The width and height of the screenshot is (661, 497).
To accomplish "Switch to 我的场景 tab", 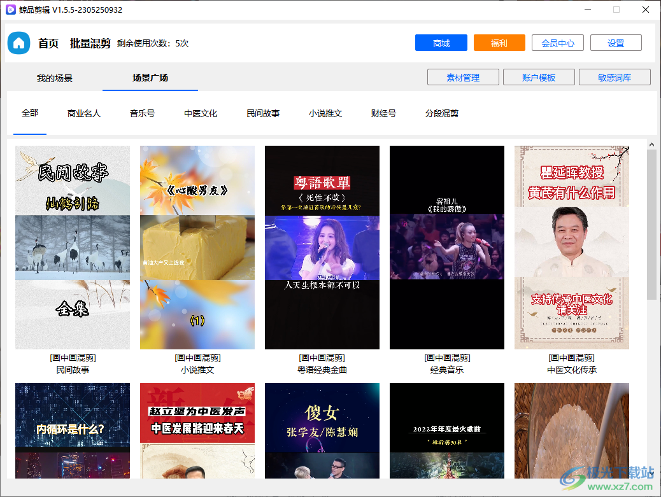I will coord(55,78).
